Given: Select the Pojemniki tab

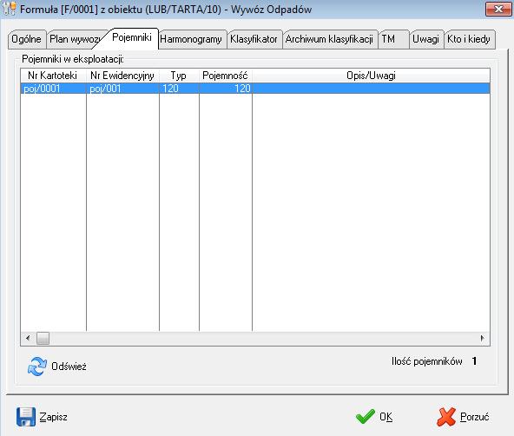Looking at the screenshot, I should (x=132, y=37).
